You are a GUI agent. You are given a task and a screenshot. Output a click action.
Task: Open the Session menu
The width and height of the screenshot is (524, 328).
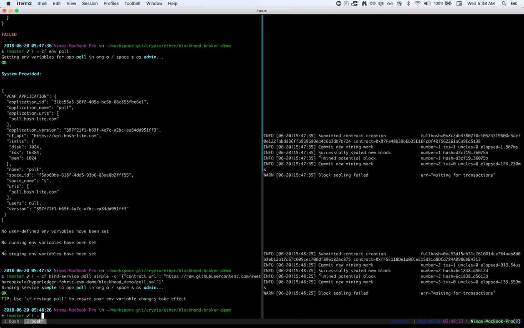coord(90,3)
